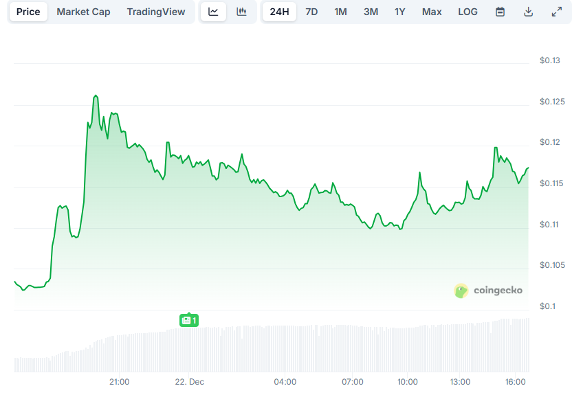Show the 1Y price chart
This screenshot has width=572, height=397.
click(399, 12)
